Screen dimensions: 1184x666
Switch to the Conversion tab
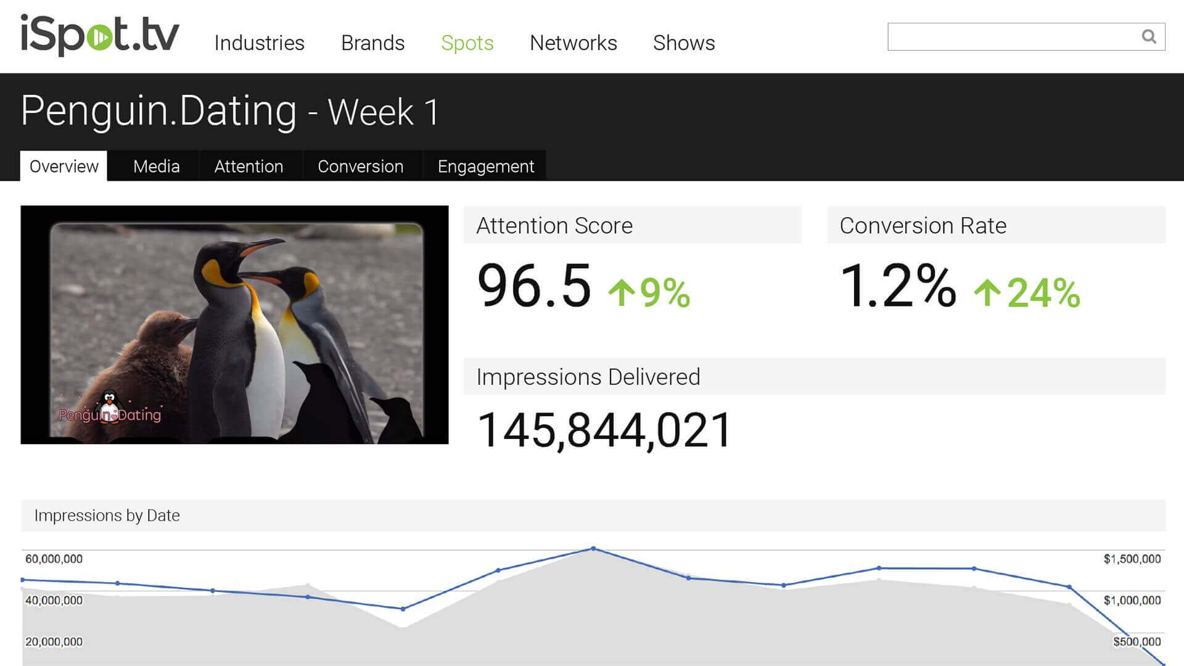click(361, 166)
